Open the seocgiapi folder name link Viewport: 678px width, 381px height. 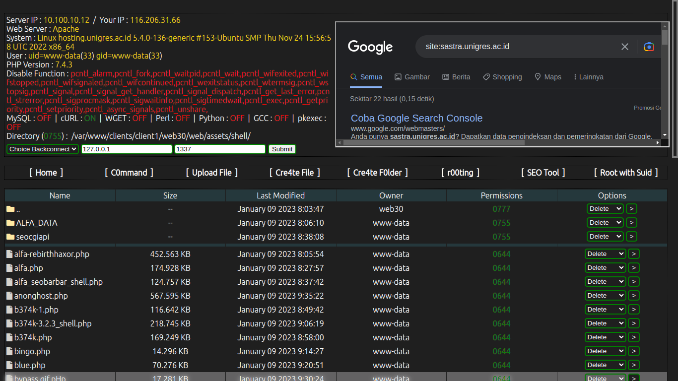point(33,237)
